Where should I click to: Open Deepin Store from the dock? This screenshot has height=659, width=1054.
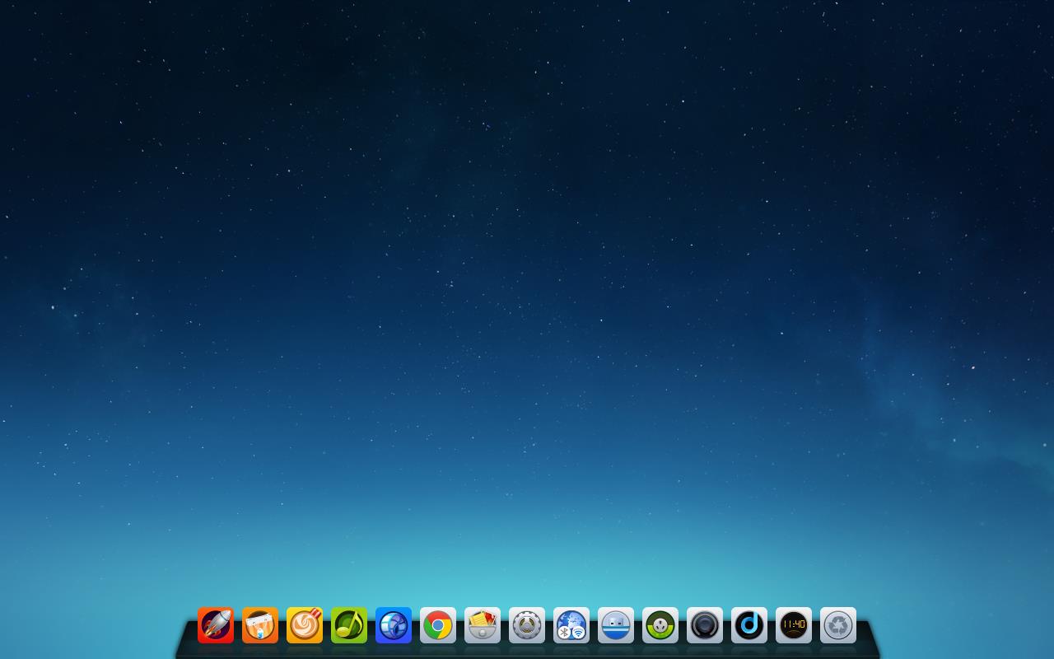260,625
